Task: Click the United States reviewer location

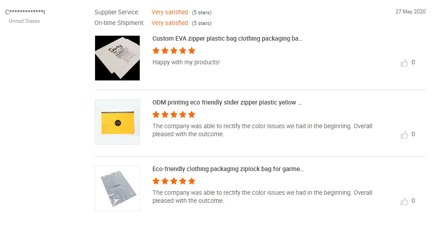Action: [x=24, y=21]
